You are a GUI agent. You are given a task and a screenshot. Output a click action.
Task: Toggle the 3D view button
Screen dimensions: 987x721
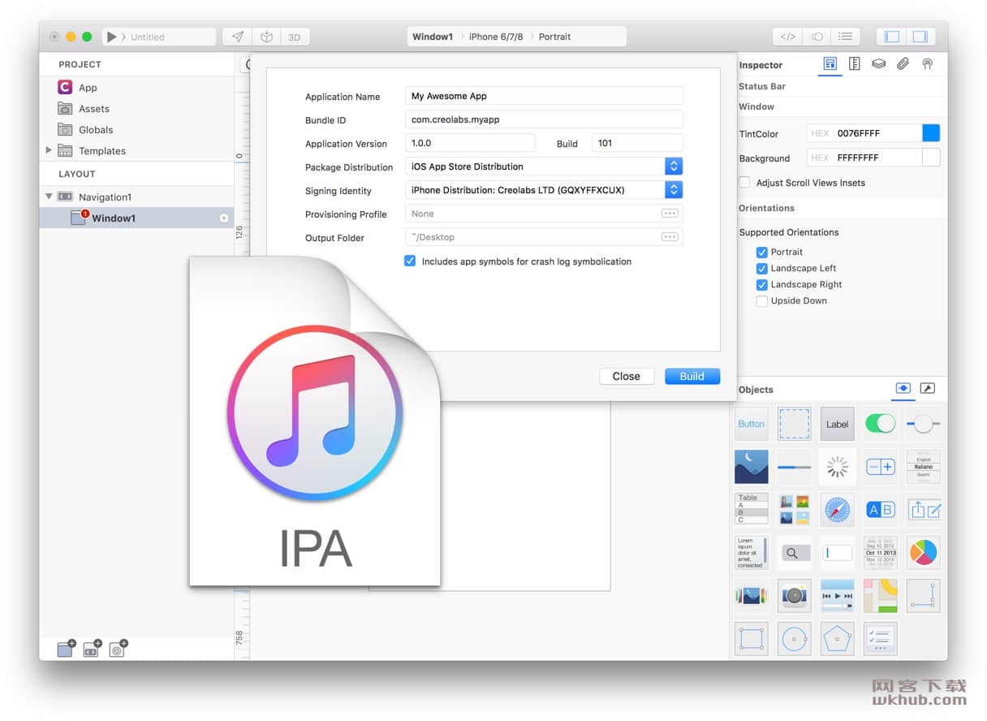(295, 37)
